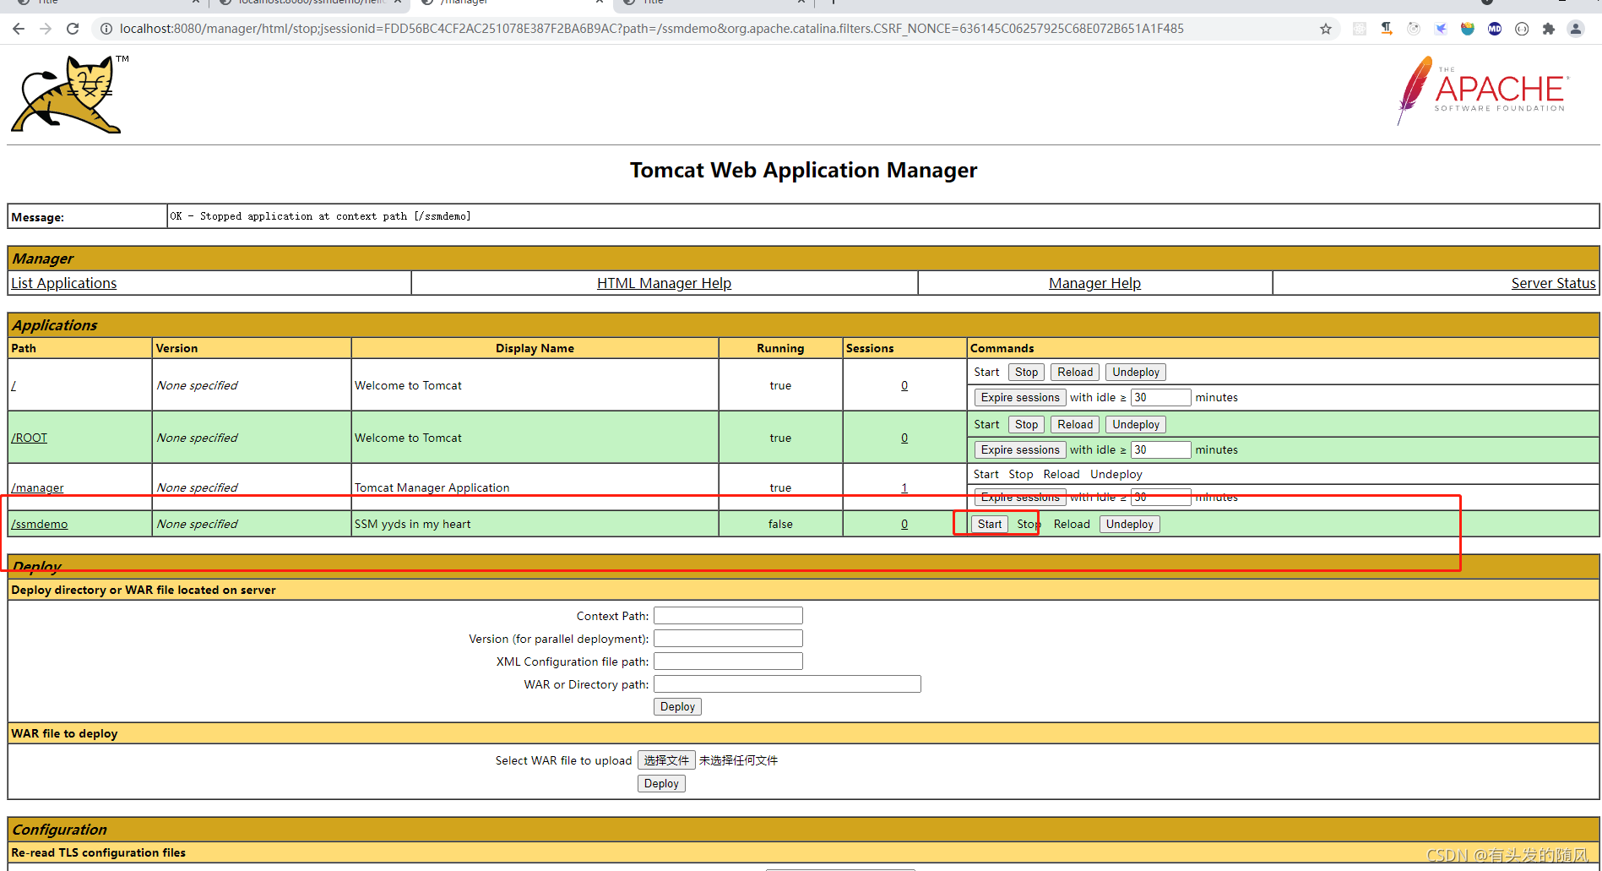This screenshot has width=1602, height=871.
Task: Click 'false' running status of /ssmdemo
Action: click(x=780, y=524)
